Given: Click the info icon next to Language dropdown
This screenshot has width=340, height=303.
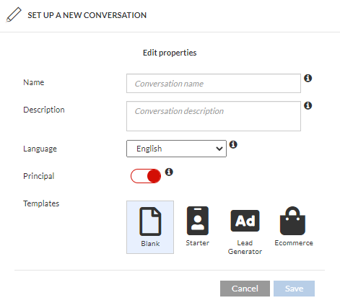Looking at the screenshot, I should [x=233, y=144].
